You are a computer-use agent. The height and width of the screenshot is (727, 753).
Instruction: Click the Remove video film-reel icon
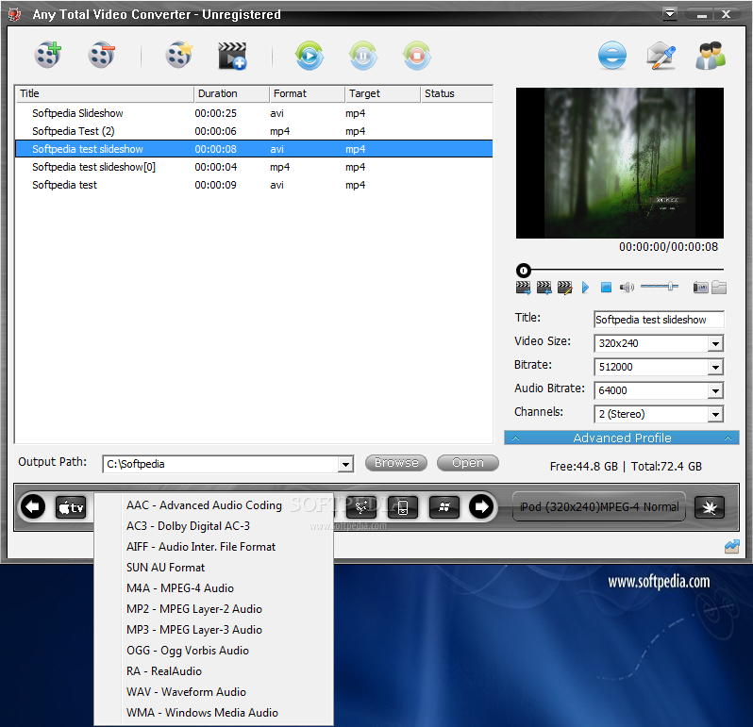[101, 56]
